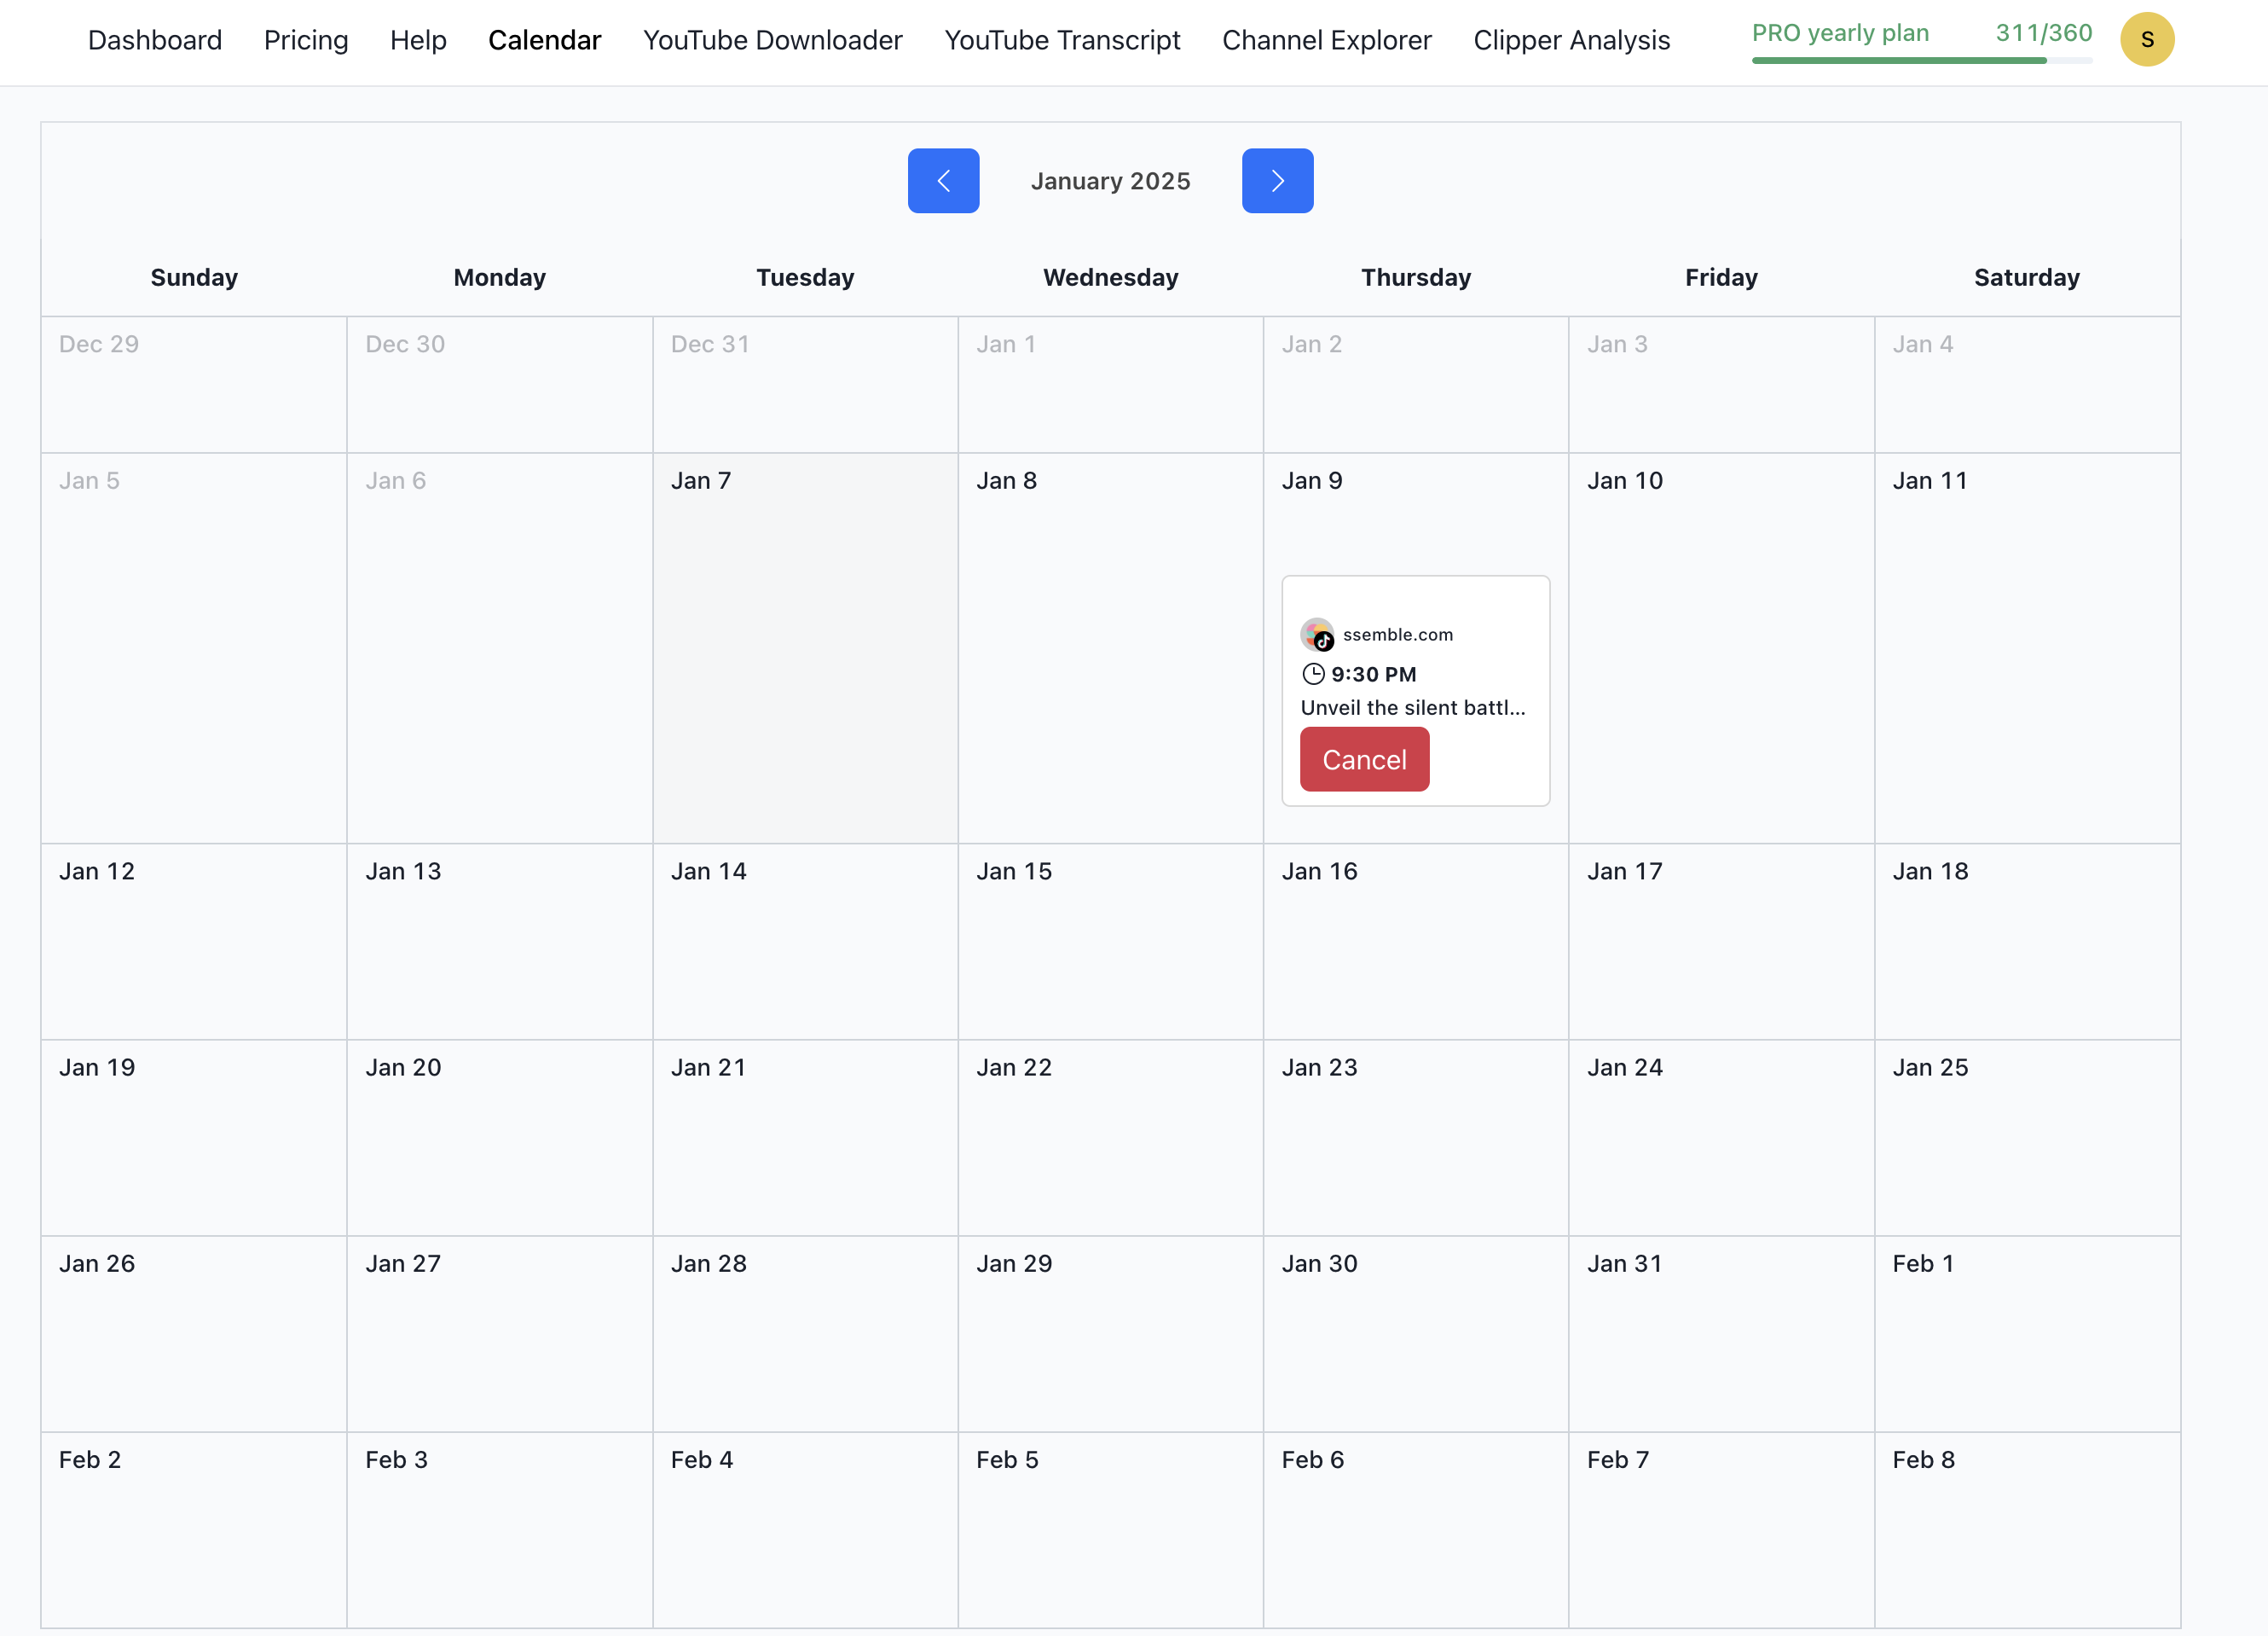Click the left arrow to view December 2024

pyautogui.click(x=943, y=180)
